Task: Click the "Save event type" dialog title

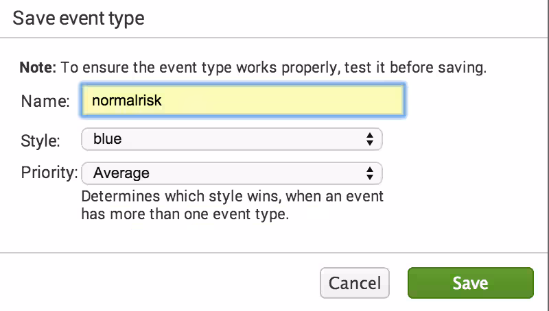Action: click(79, 18)
